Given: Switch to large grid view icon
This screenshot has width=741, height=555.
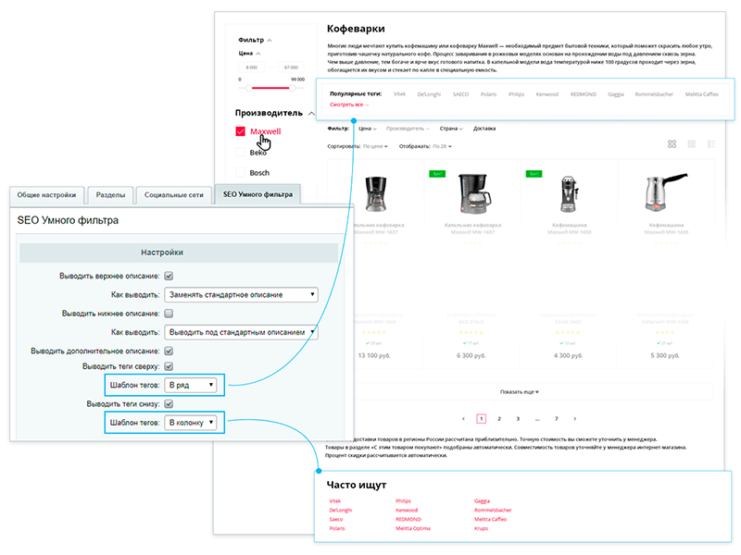Looking at the screenshot, I should click(x=672, y=144).
